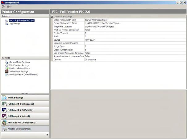The height and width of the screenshot is (139, 187).
Task: Minimize the SetupWizard window
Action: click(x=177, y=2)
